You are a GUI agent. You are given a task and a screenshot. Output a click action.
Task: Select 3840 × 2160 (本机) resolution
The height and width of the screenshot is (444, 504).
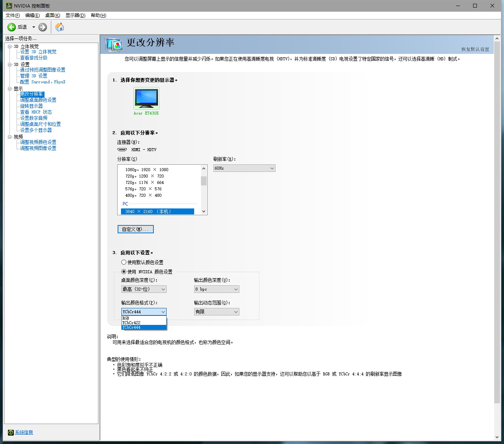(x=158, y=211)
